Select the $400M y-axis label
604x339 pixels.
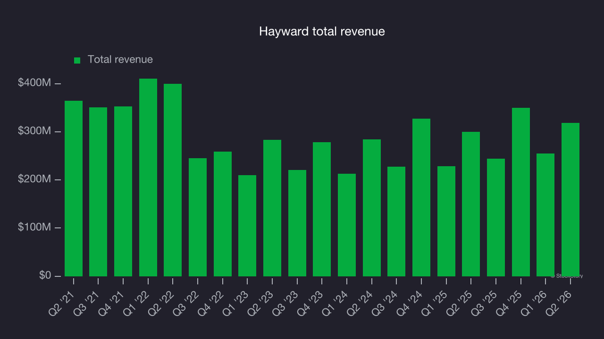(34, 83)
